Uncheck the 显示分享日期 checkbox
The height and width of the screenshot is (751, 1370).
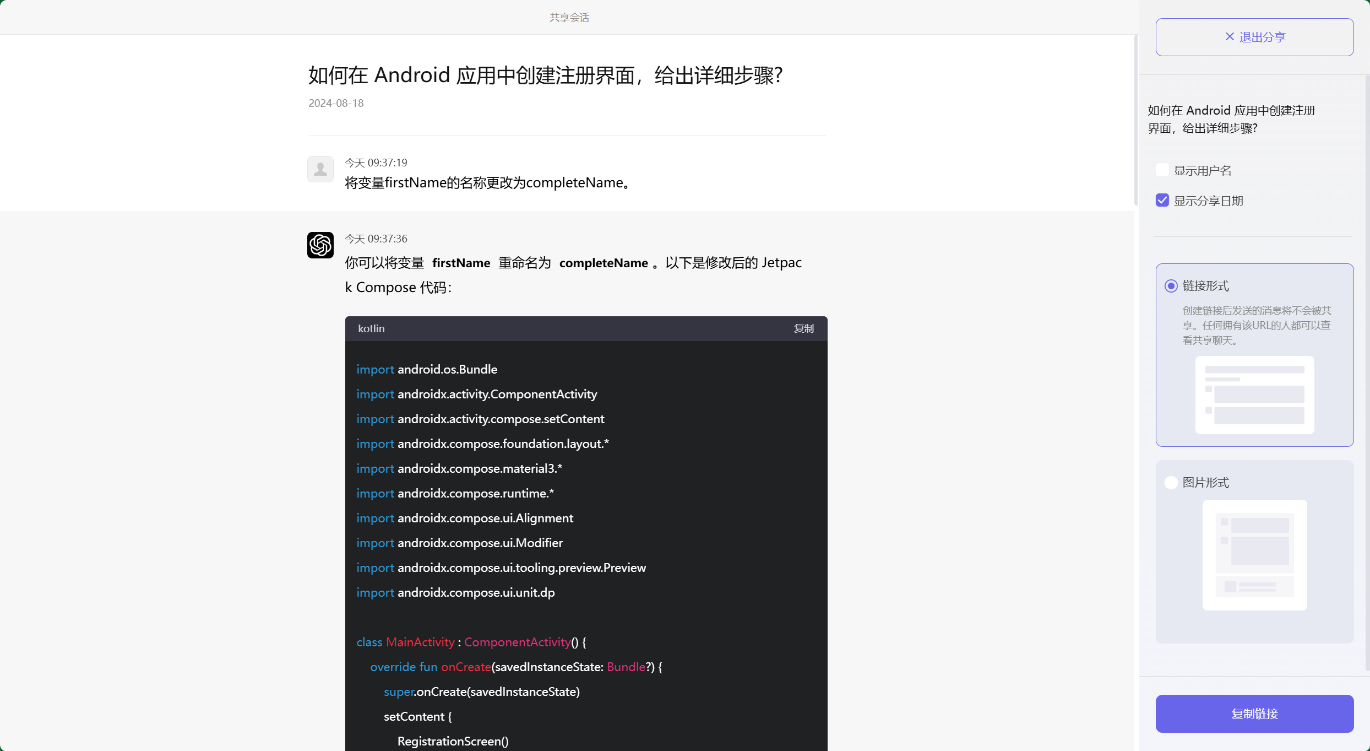1162,200
